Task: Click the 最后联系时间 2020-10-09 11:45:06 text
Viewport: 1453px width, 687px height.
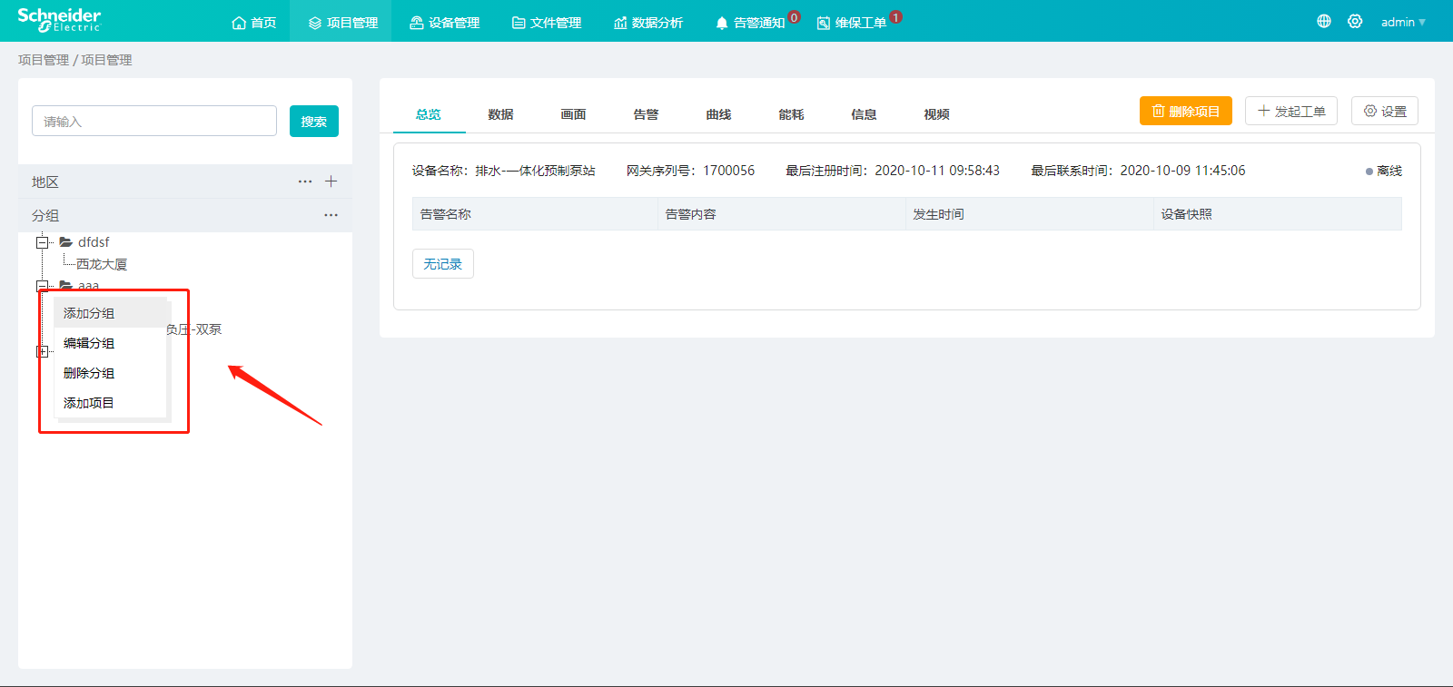Action: [1138, 171]
